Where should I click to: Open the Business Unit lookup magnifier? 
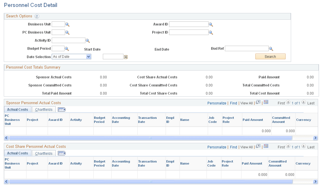click(x=67, y=24)
